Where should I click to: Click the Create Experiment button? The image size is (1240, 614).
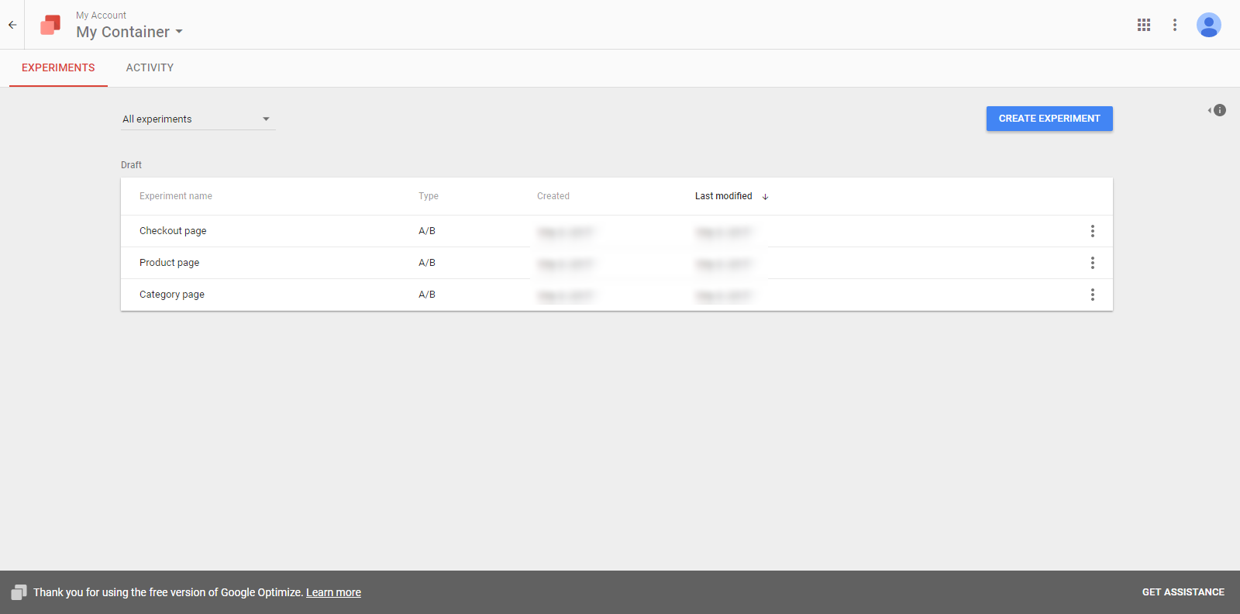(1049, 119)
